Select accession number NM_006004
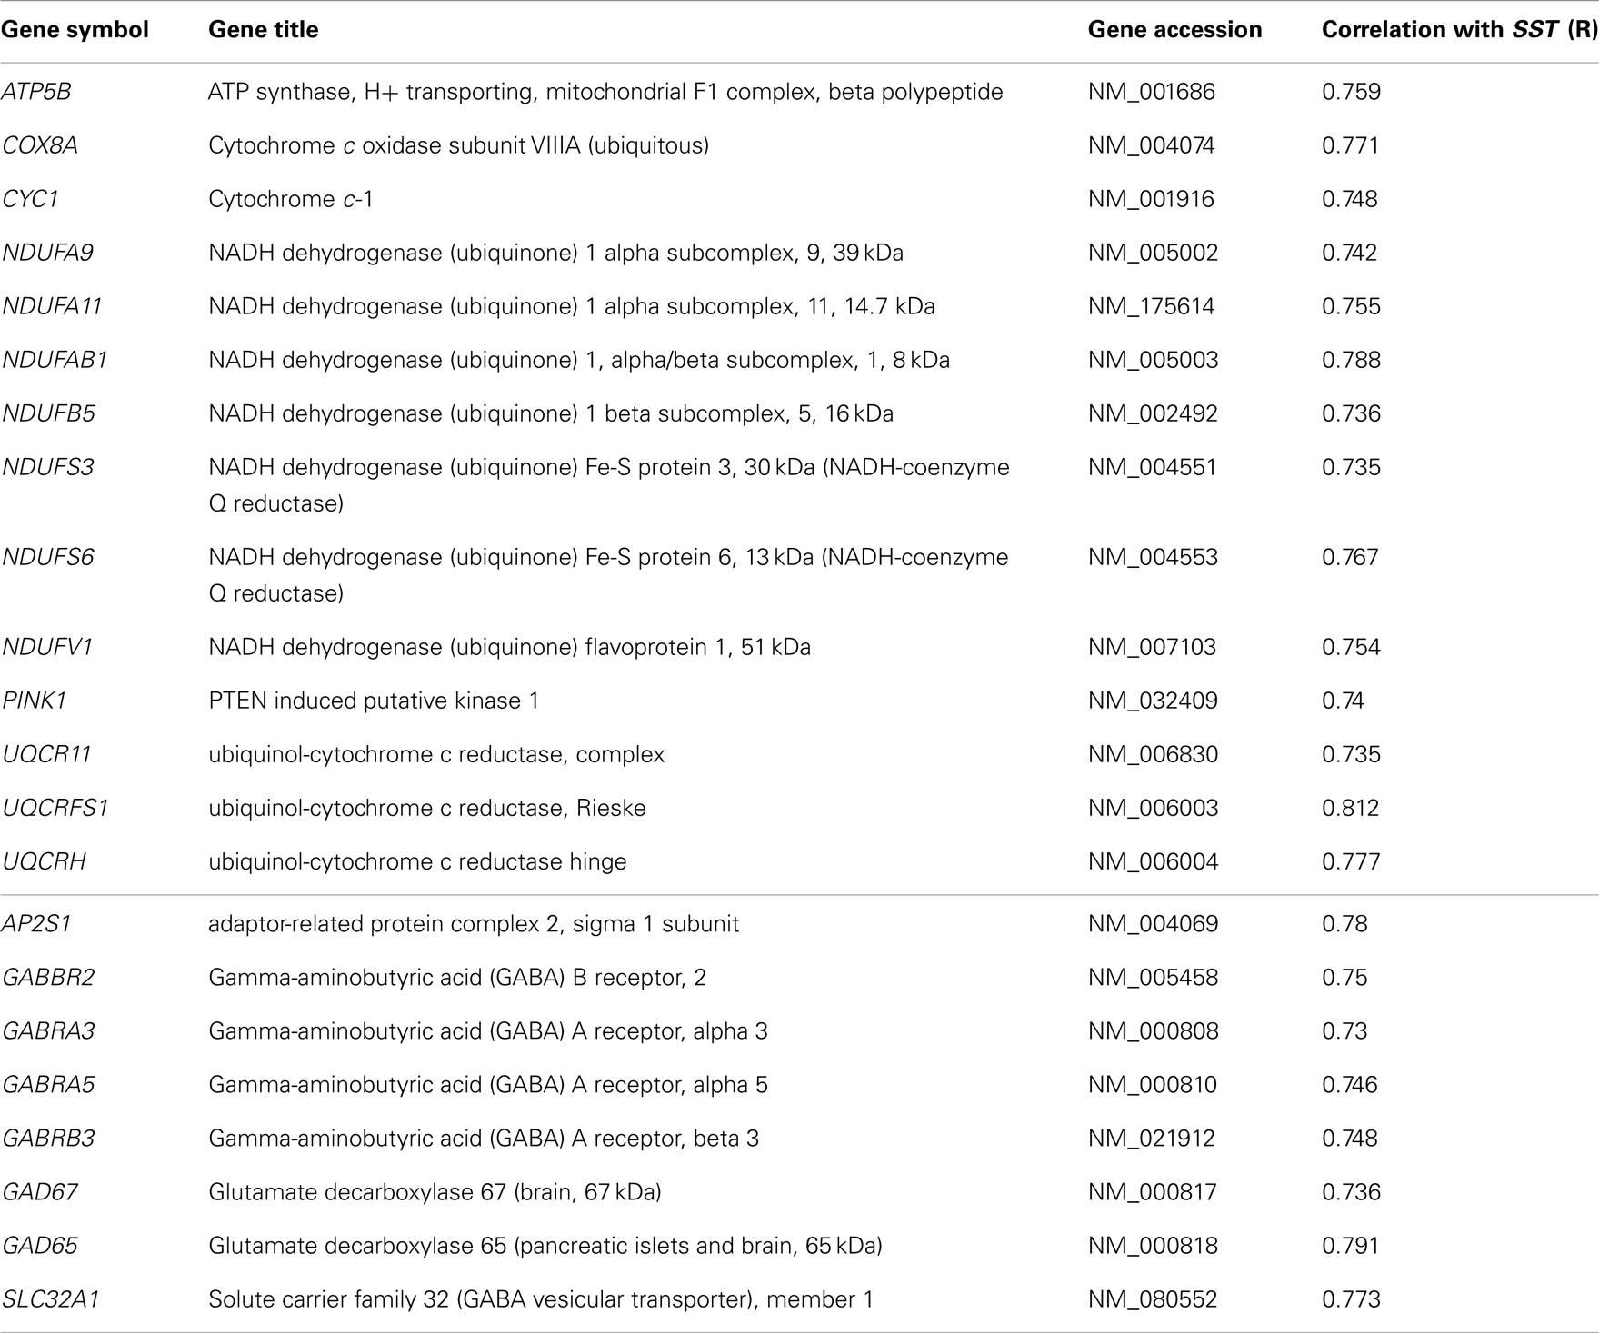The image size is (1599, 1333). (1153, 861)
